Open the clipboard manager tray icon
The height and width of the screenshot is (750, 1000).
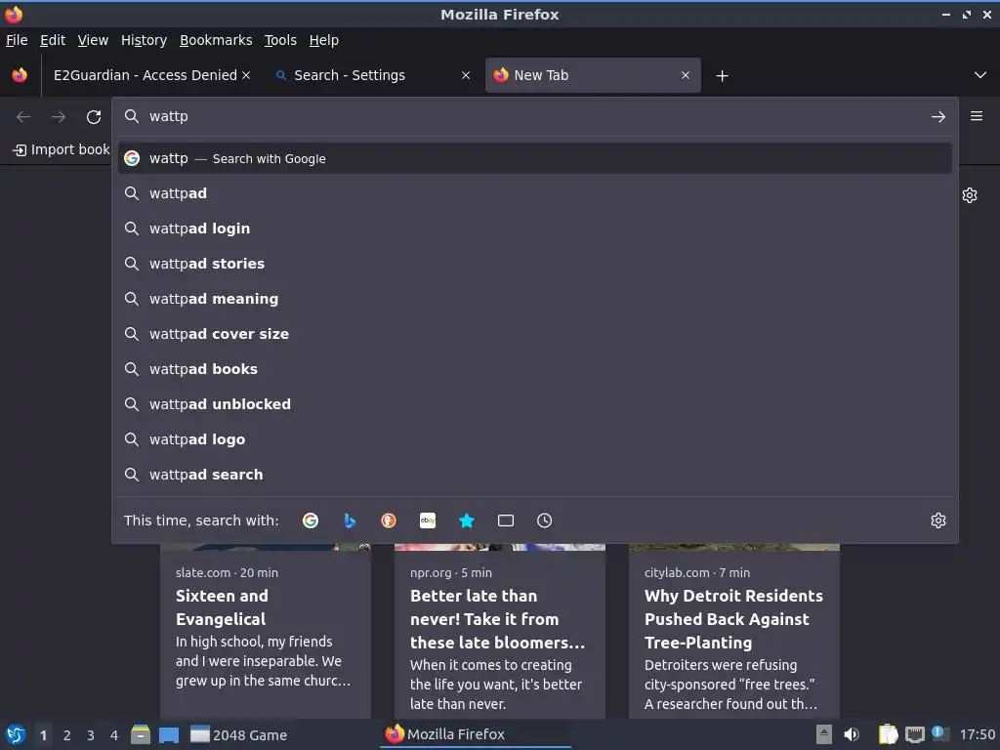pyautogui.click(x=888, y=734)
